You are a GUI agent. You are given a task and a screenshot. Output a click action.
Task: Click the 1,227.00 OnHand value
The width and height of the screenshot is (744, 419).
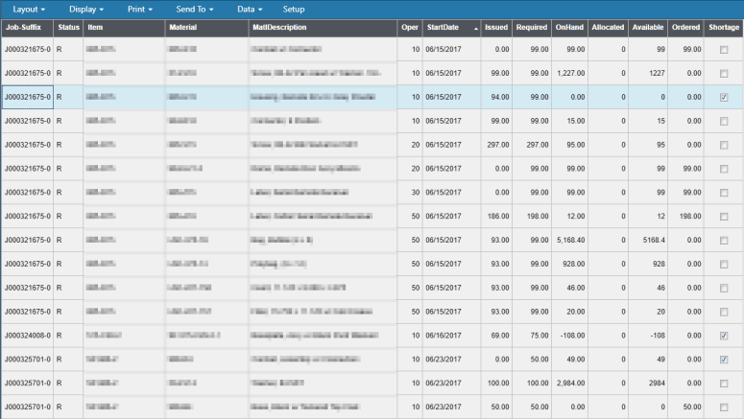tap(571, 73)
